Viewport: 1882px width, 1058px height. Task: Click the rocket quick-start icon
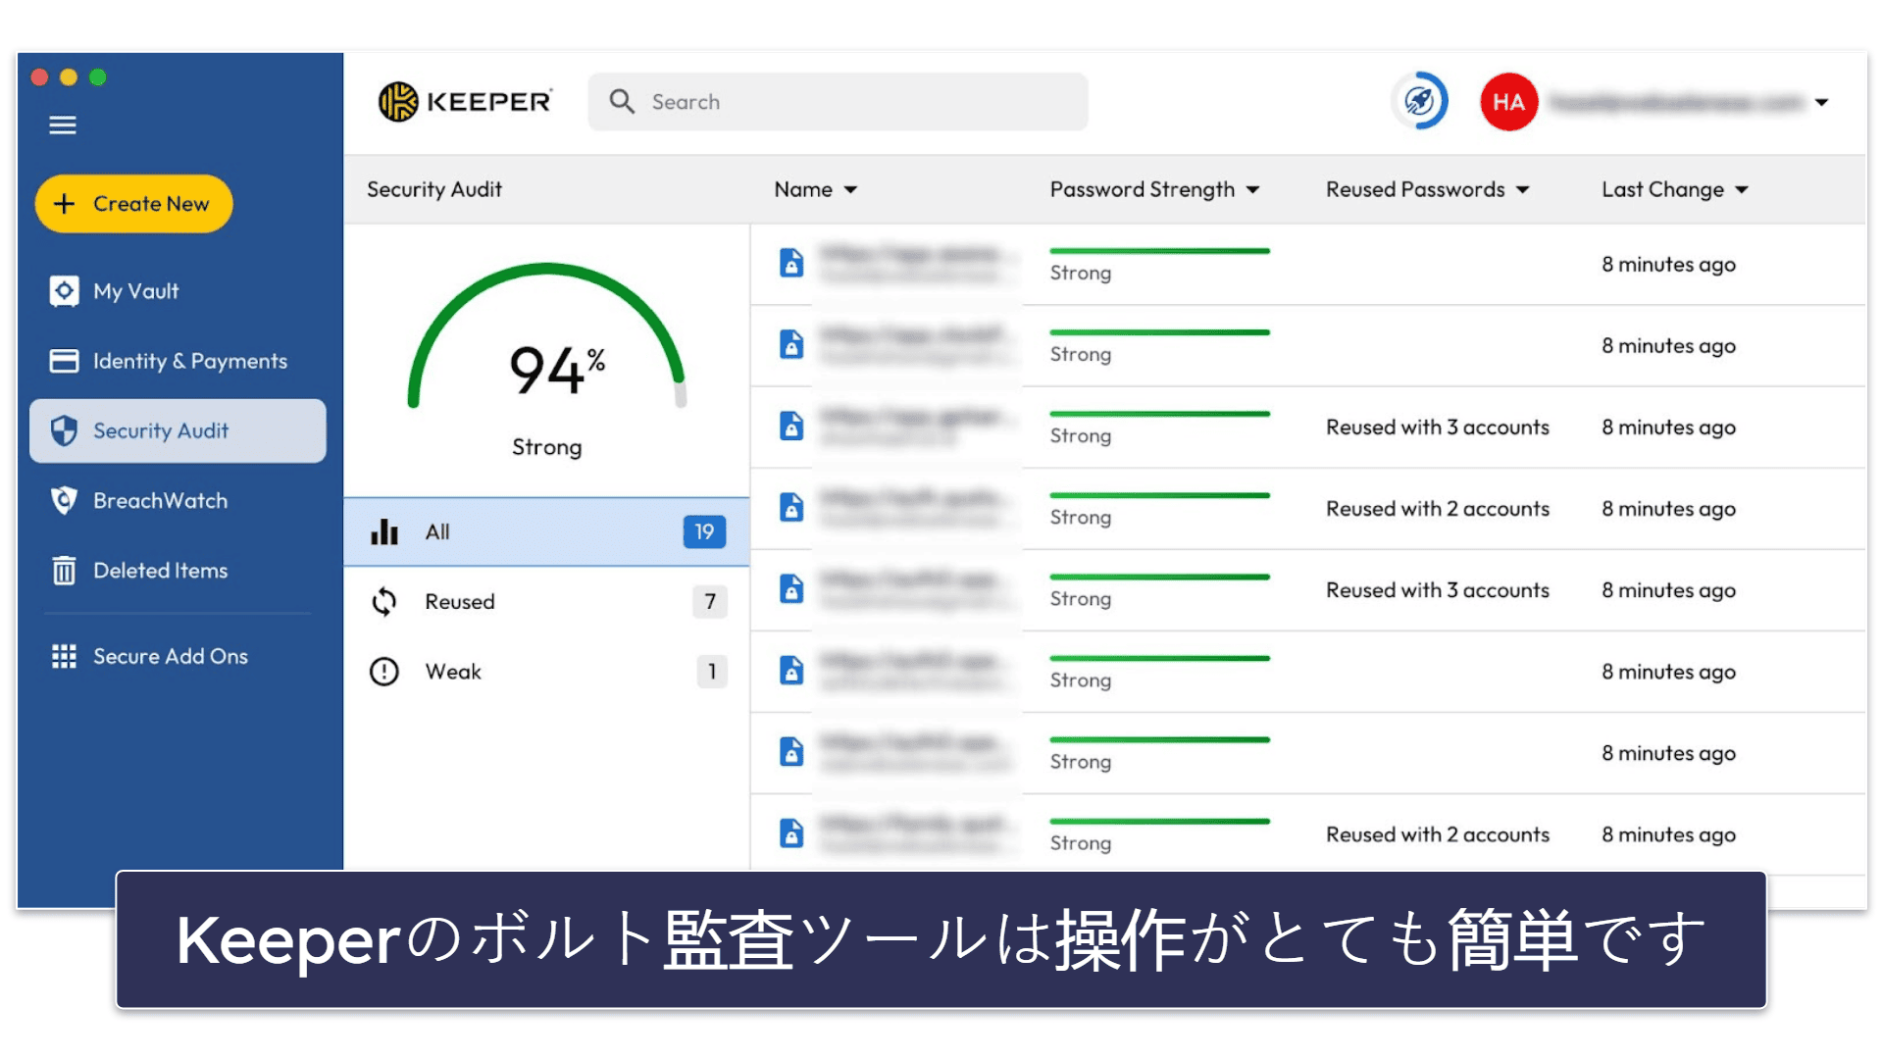1419,101
